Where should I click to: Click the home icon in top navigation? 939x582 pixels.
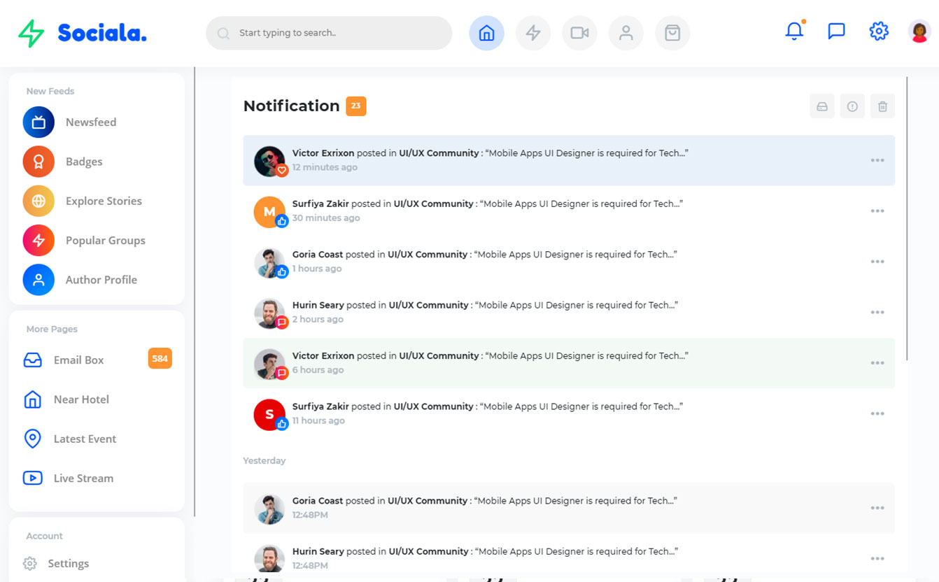click(486, 33)
